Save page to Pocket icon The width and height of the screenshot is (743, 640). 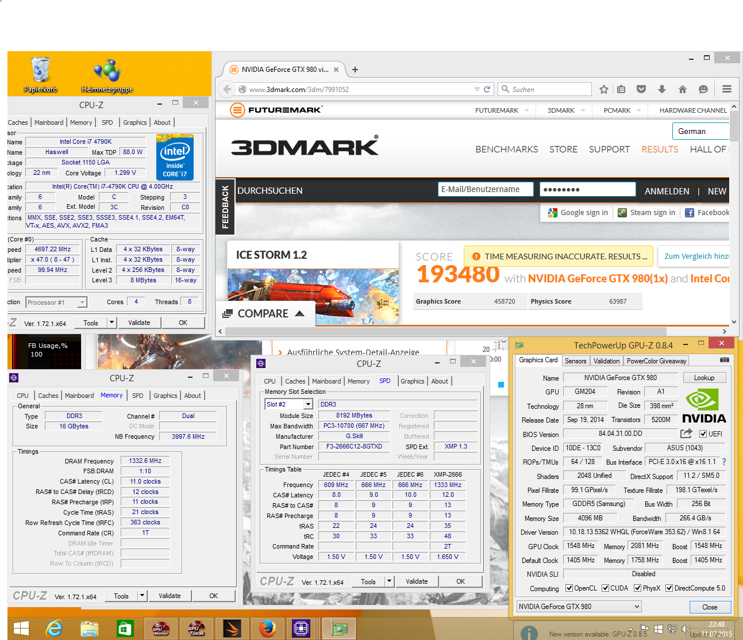641,89
